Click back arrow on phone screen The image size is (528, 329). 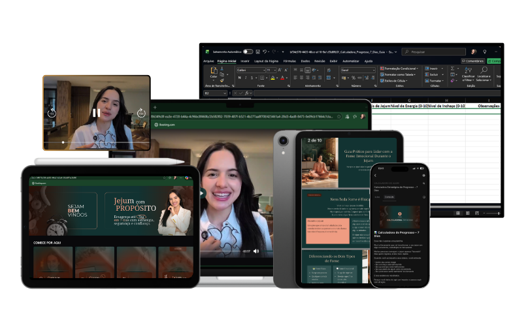[376, 176]
